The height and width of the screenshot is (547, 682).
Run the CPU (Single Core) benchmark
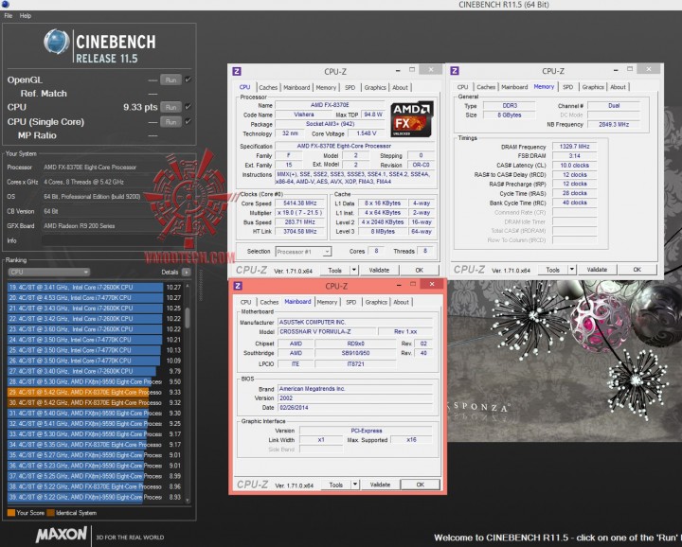coord(170,122)
